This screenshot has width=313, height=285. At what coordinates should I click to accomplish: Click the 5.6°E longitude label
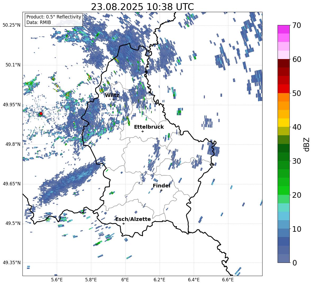tap(57, 280)
